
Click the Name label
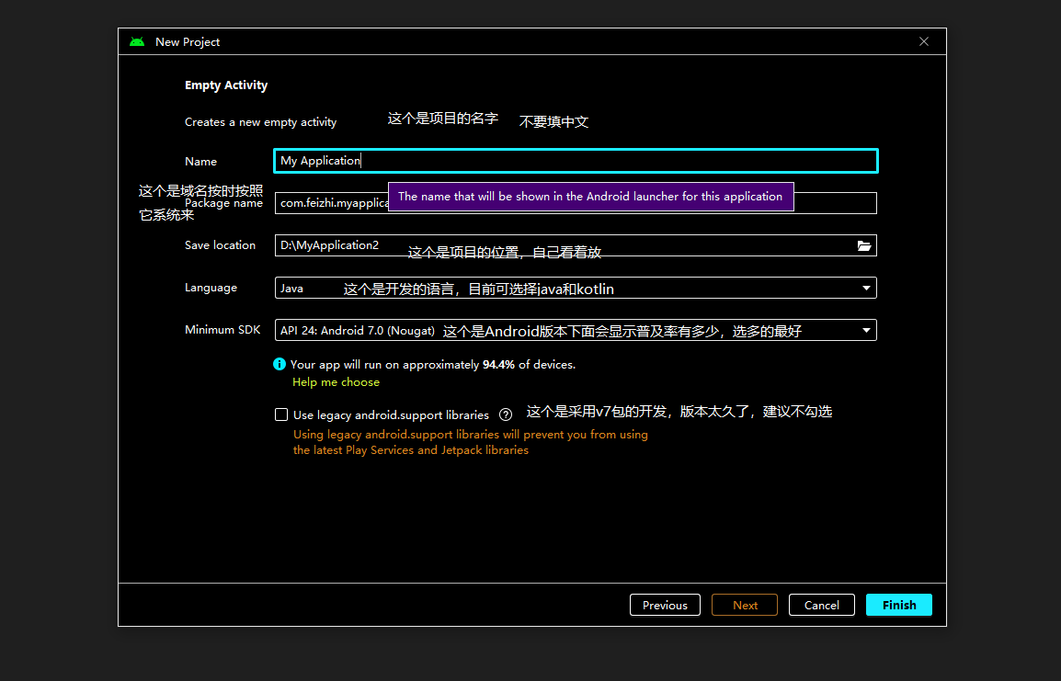coord(201,162)
